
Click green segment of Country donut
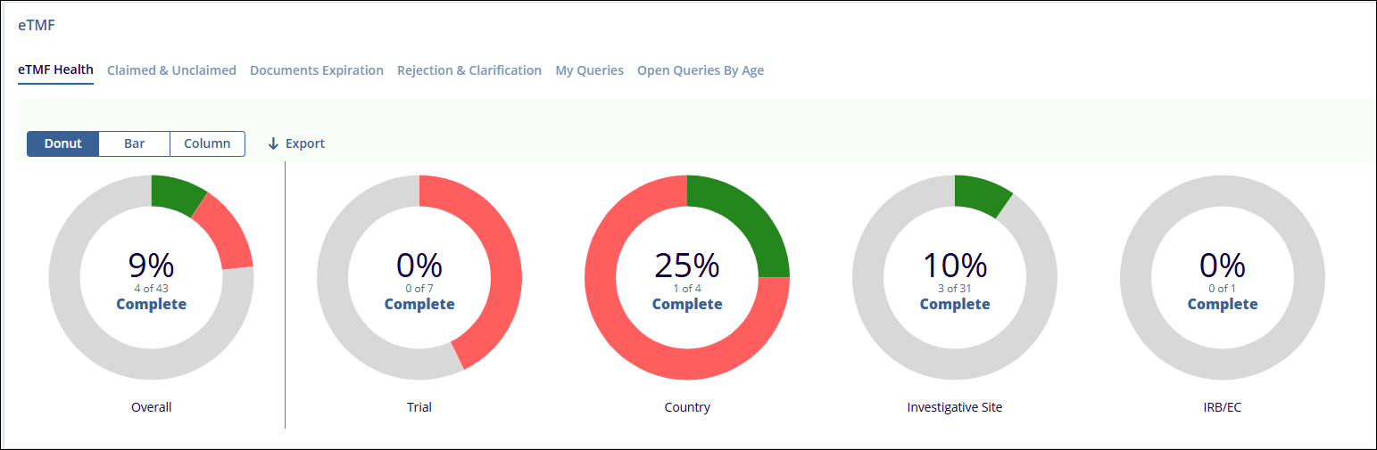(750, 218)
